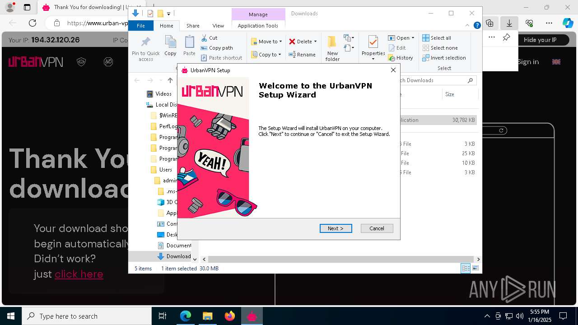Click Sign in on Urban VPN page
This screenshot has height=325, width=578.
point(528,62)
